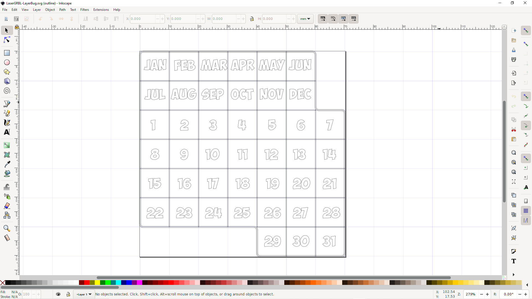
Task: Select the Rectangle tool
Action: tap(7, 53)
